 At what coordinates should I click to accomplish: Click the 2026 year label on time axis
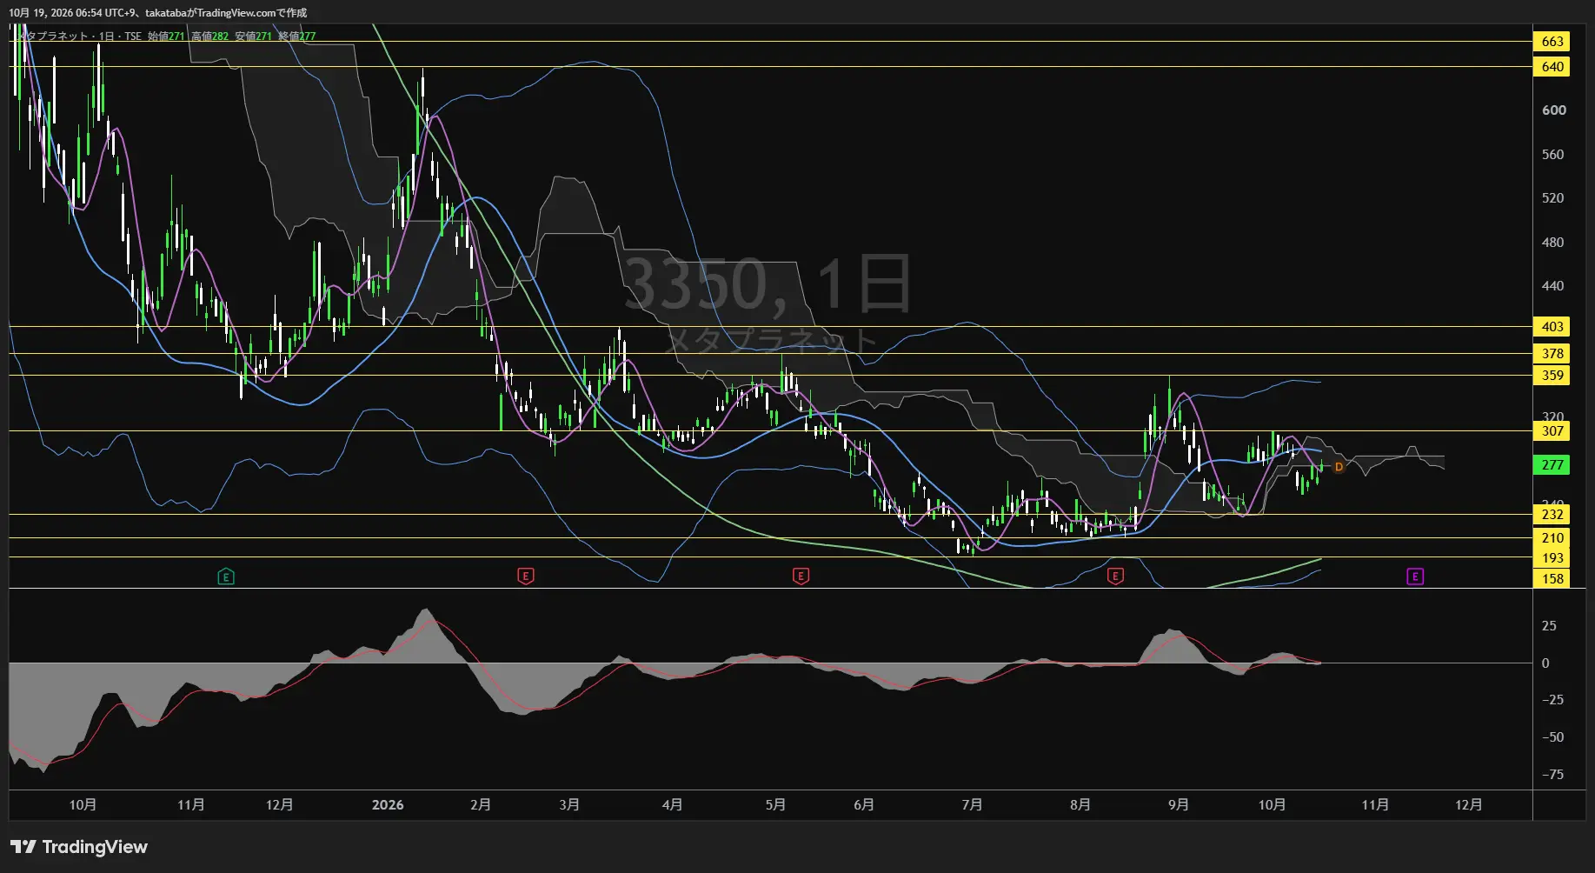click(x=388, y=805)
